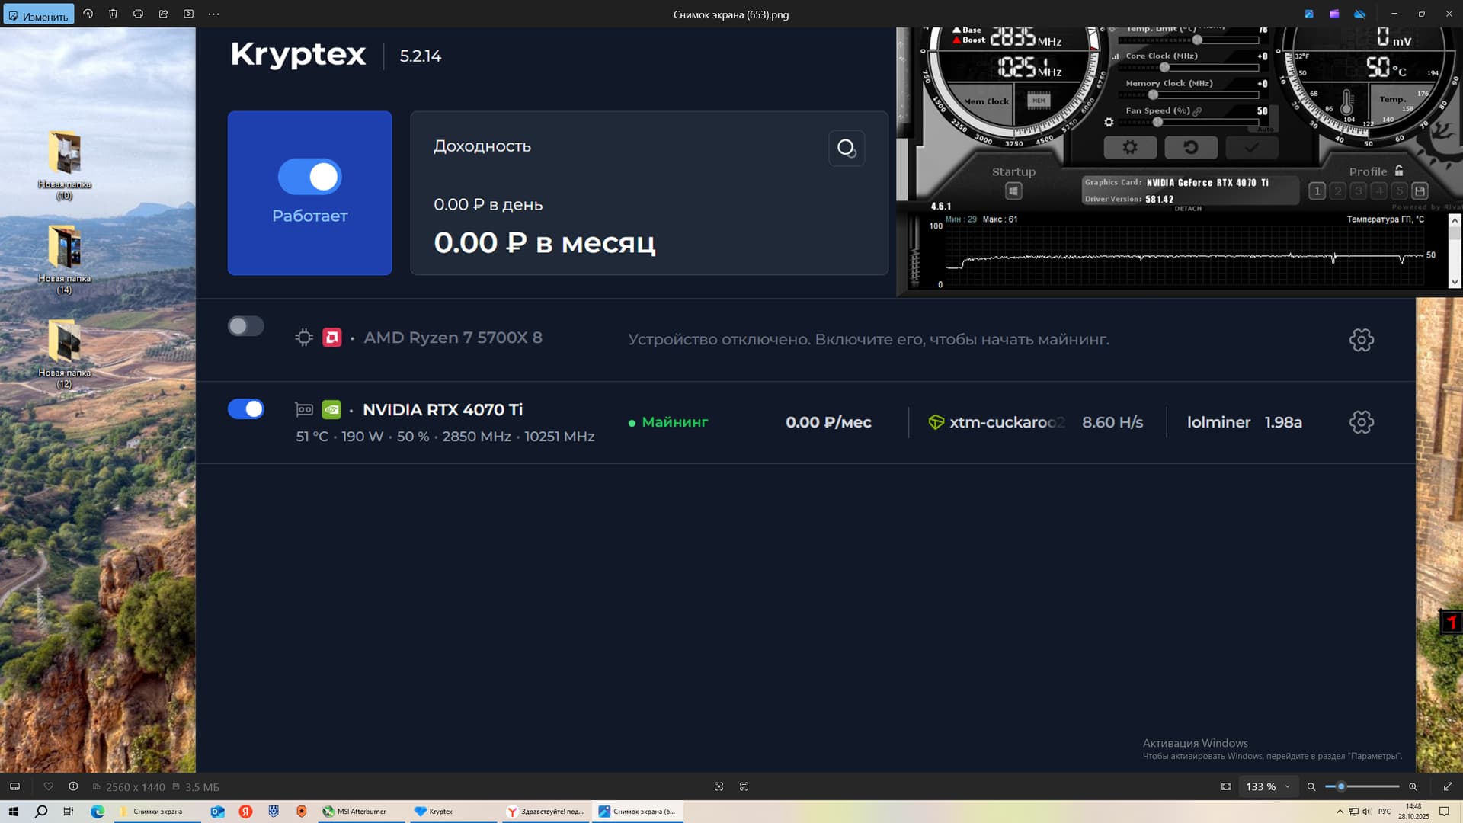Image resolution: width=1463 pixels, height=823 pixels.
Task: Click the zoom out magnifier icon
Action: [x=1311, y=786]
